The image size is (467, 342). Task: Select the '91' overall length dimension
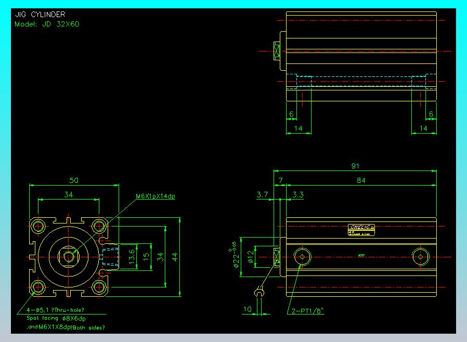[355, 166]
